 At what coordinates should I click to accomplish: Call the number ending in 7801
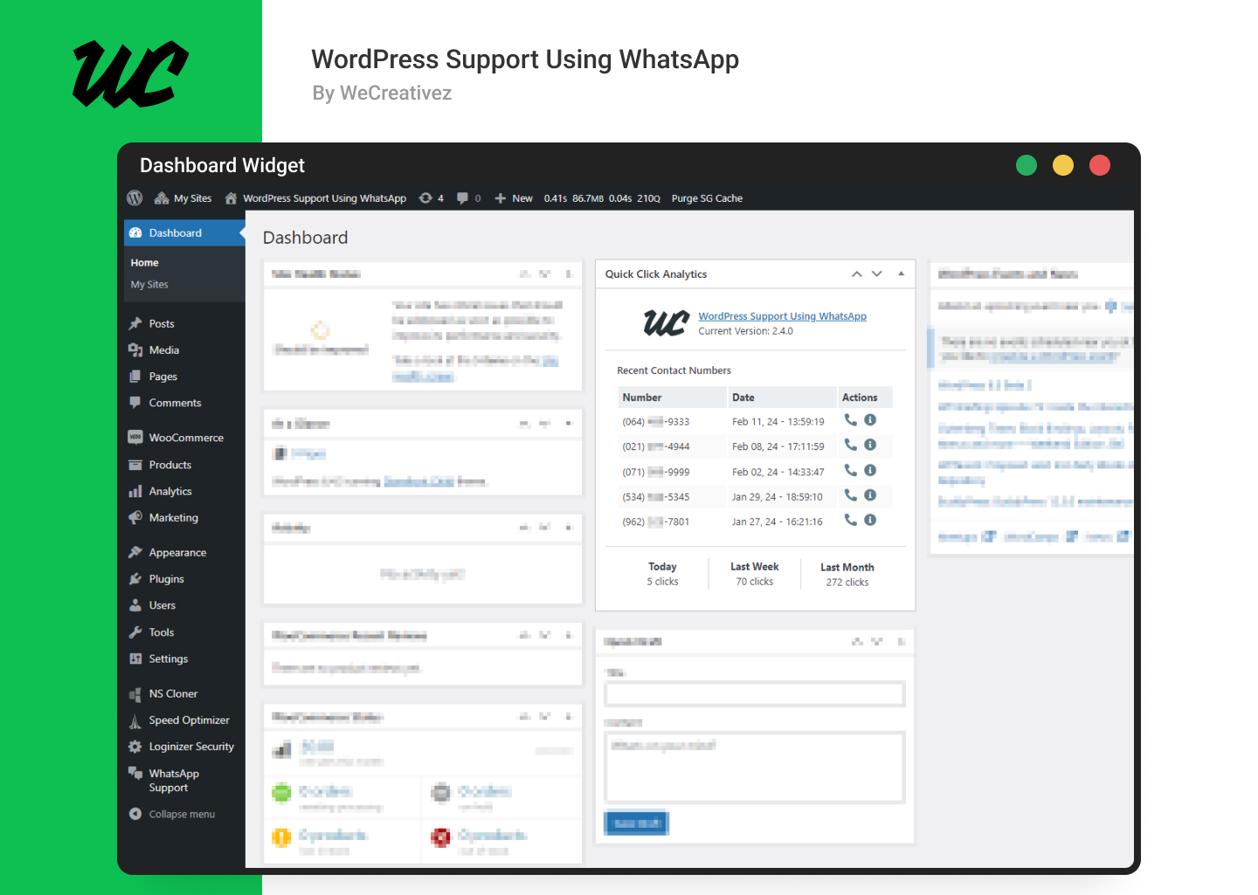click(850, 520)
